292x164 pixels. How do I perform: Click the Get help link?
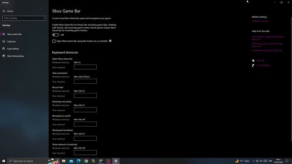tap(261, 61)
